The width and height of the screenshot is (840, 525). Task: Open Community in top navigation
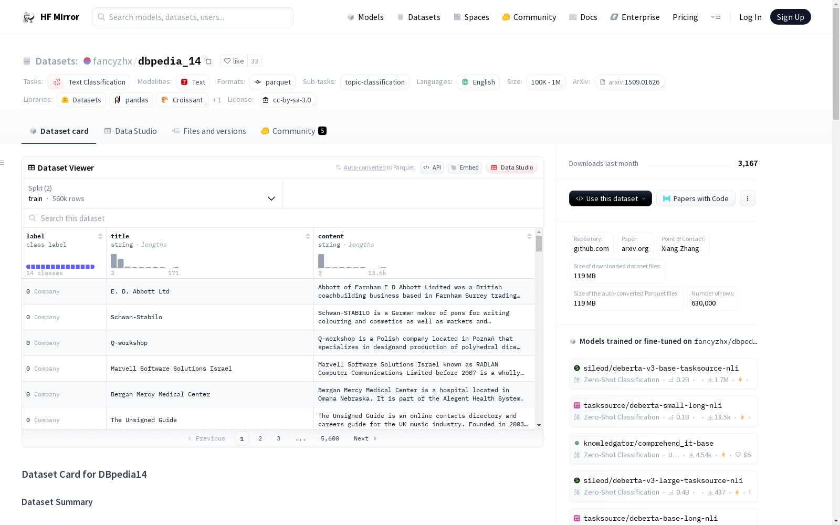(529, 17)
